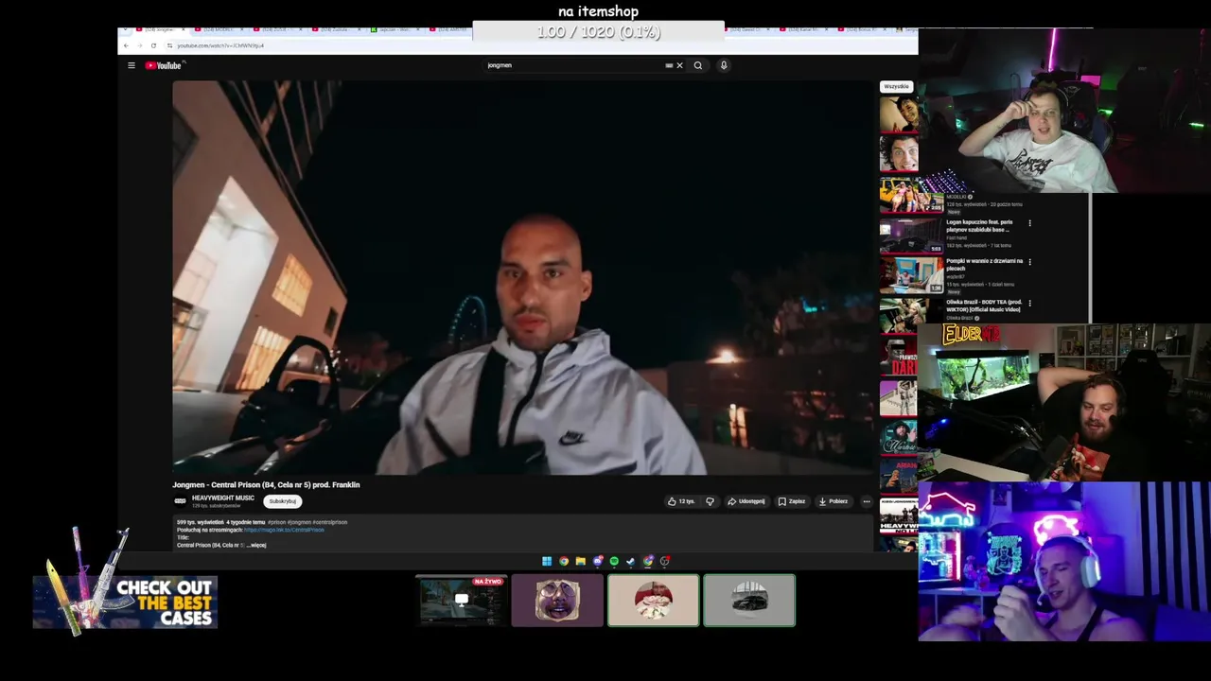The width and height of the screenshot is (1211, 681).
Task: Open File Explorer from the taskbar
Action: pos(580,561)
